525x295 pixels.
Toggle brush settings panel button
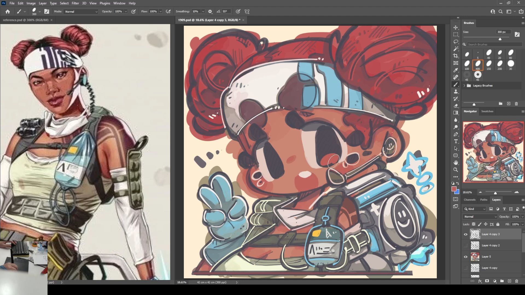point(47,11)
